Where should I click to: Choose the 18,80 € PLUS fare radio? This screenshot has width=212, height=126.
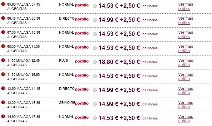pyautogui.click(x=95, y=62)
